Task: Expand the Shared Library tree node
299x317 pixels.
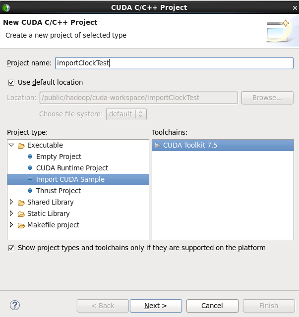Action: [x=12, y=203]
